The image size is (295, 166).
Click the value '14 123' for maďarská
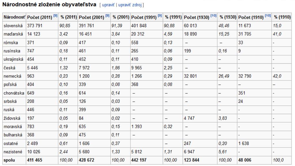pos(34,34)
